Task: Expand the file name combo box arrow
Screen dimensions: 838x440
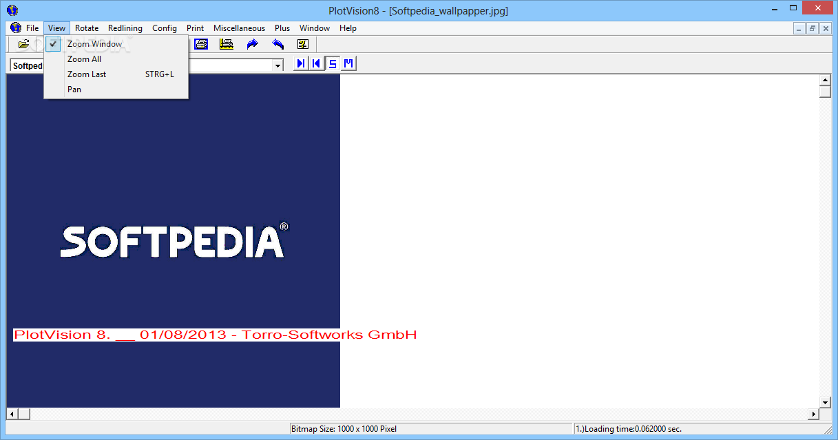Action: 278,65
